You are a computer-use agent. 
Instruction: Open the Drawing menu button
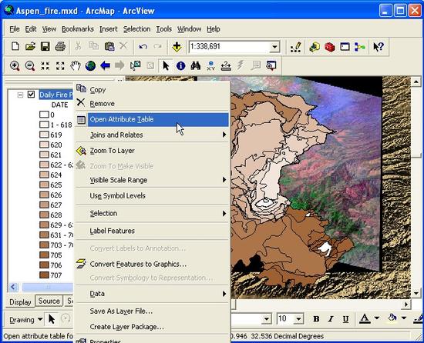point(26,320)
